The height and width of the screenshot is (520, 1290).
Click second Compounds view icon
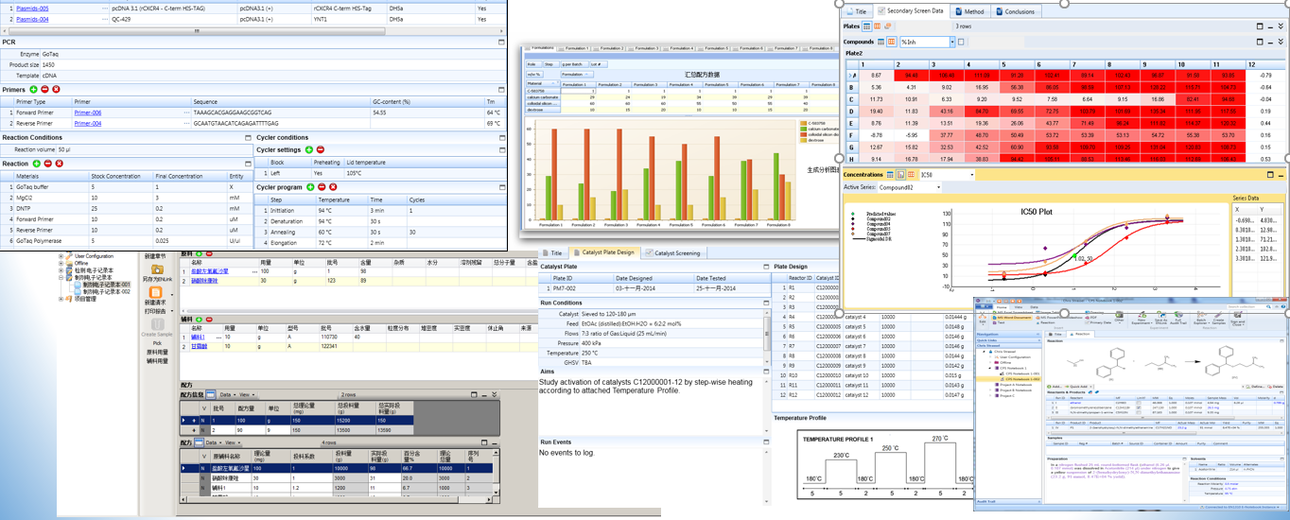pyautogui.click(x=892, y=42)
